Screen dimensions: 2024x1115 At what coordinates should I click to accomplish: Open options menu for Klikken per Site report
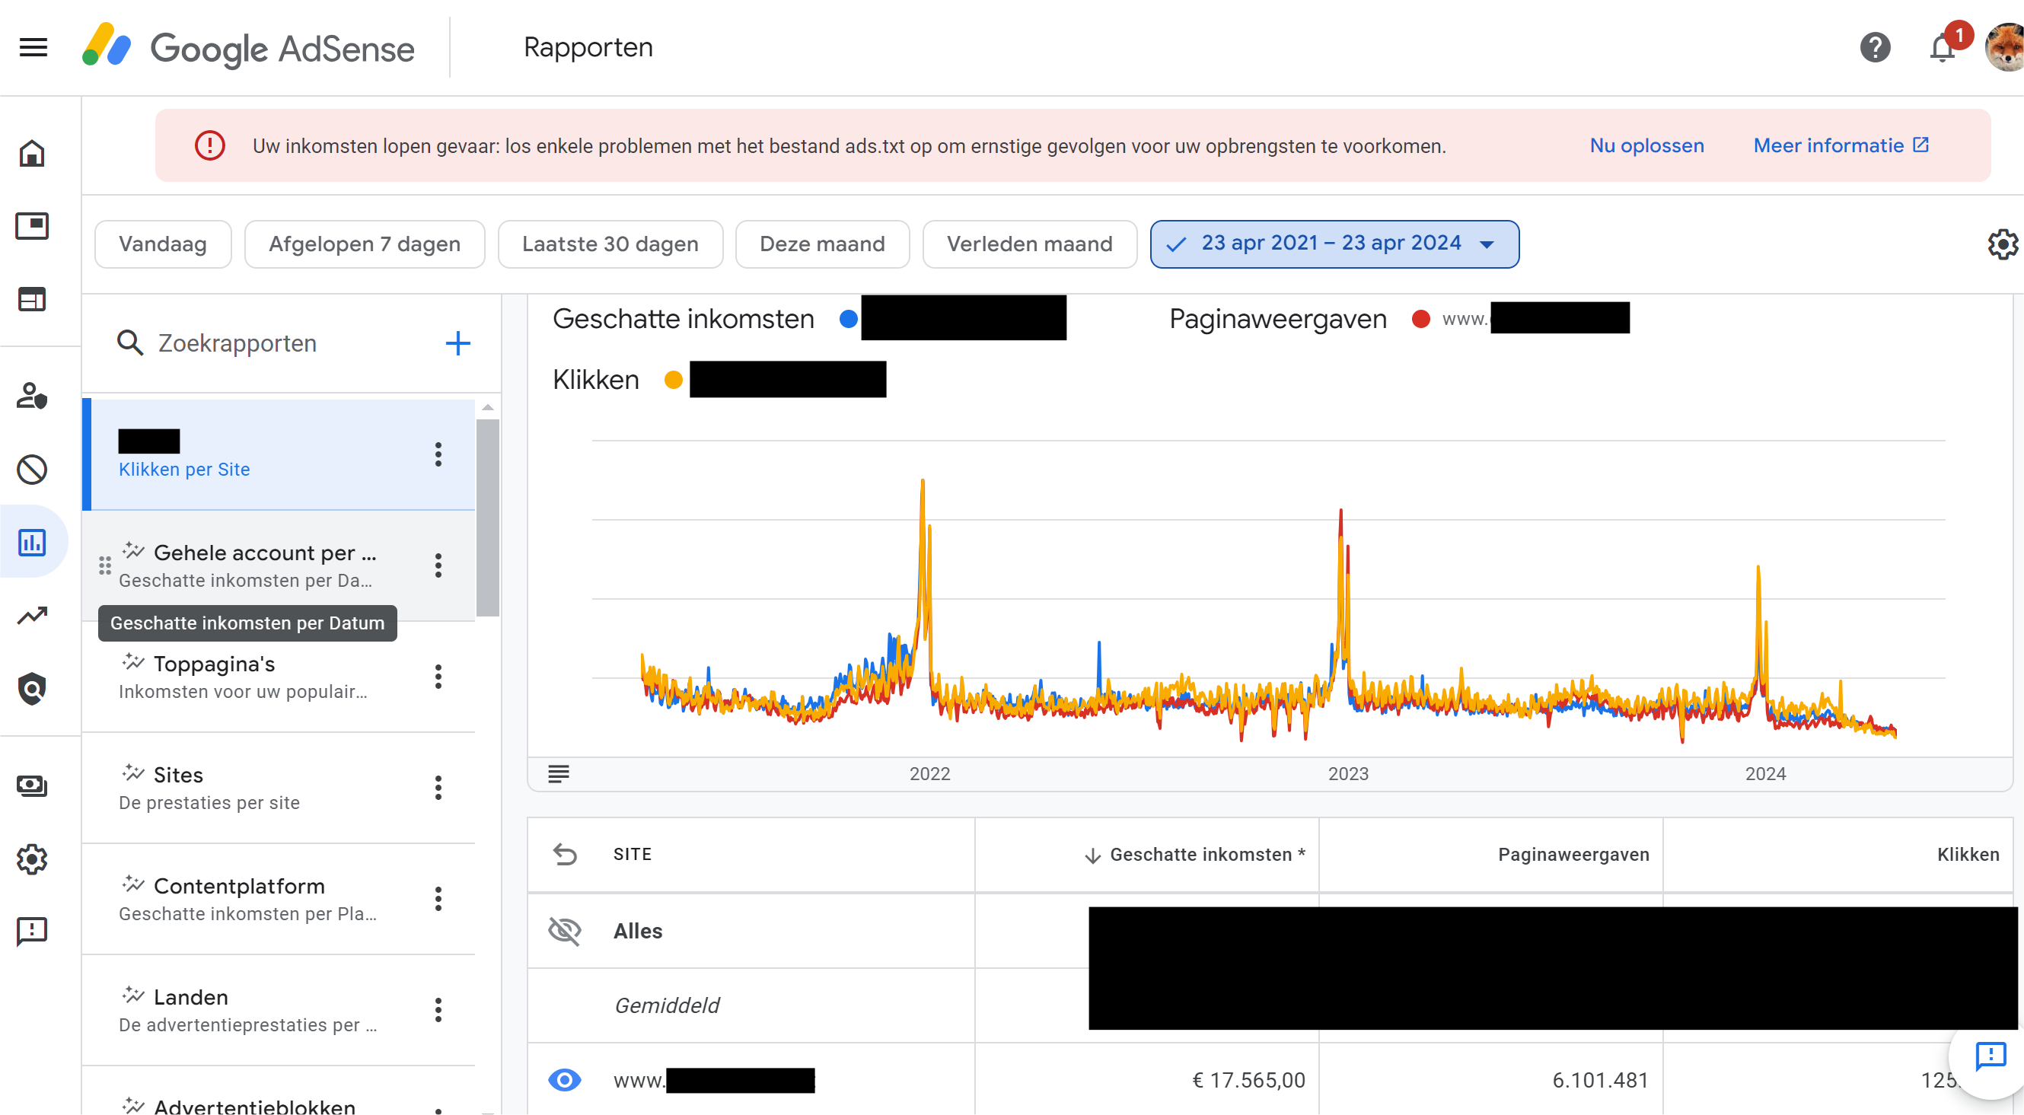click(438, 454)
